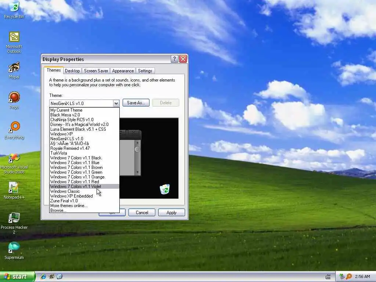Click the Save As... button
This screenshot has height=282, width=376.
tap(136, 103)
